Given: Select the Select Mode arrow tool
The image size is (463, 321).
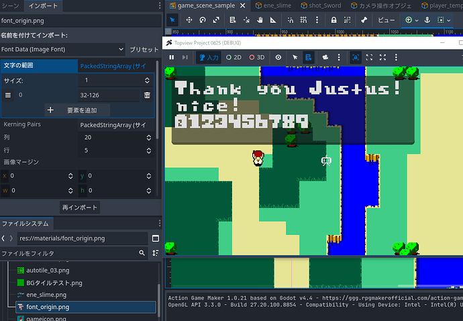Looking at the screenshot, I should tap(172, 20).
